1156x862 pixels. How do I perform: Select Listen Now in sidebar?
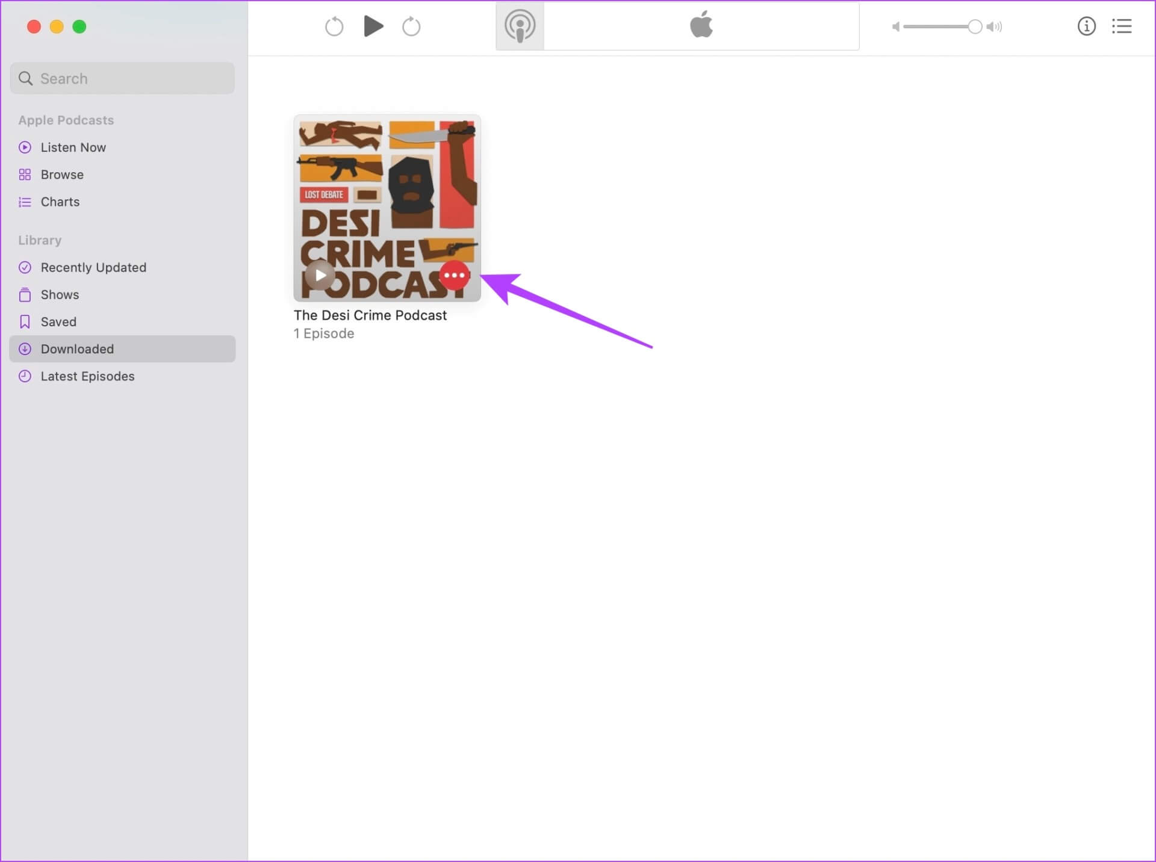tap(73, 147)
